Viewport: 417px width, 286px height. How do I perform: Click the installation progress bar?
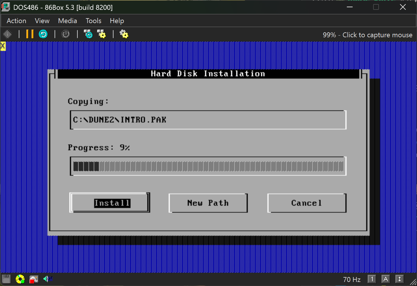(208, 166)
